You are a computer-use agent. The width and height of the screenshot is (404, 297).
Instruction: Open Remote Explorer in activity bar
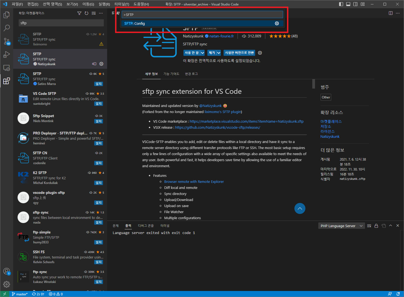pyautogui.click(x=7, y=68)
